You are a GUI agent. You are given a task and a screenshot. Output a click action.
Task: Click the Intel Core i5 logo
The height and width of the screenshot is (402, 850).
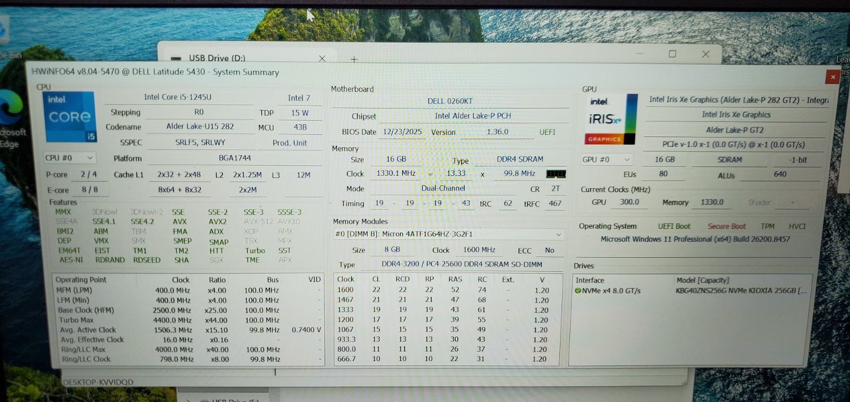tap(71, 116)
